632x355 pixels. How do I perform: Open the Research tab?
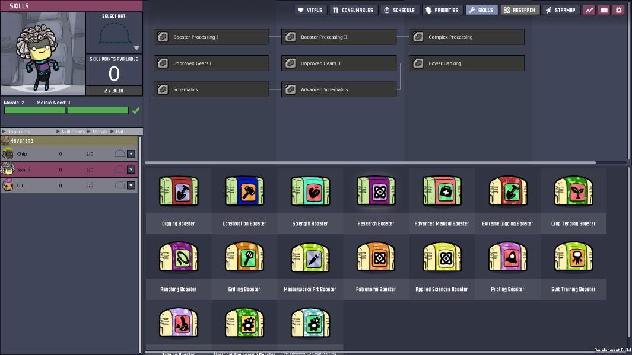520,10
